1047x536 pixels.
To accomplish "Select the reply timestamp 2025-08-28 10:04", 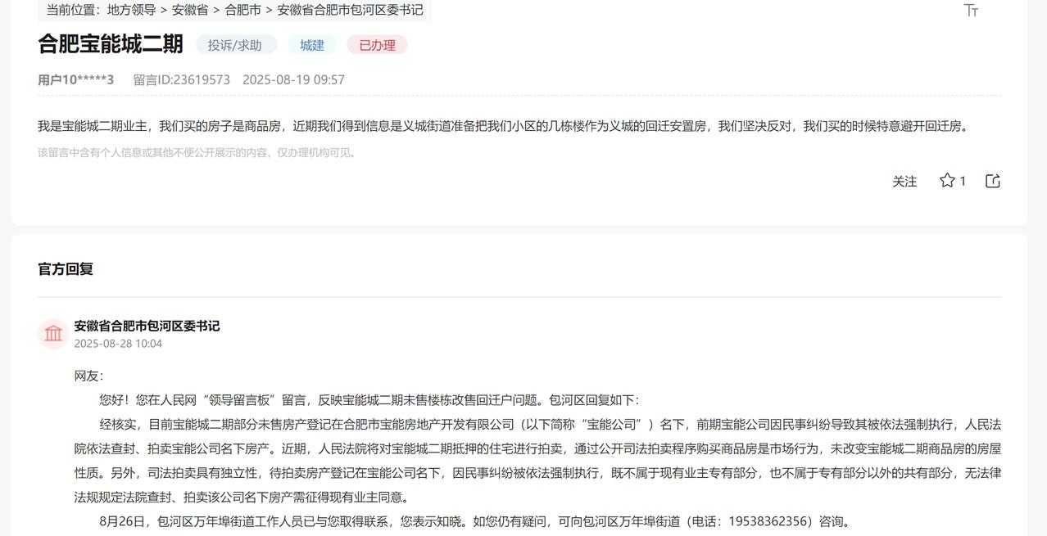I will [118, 344].
